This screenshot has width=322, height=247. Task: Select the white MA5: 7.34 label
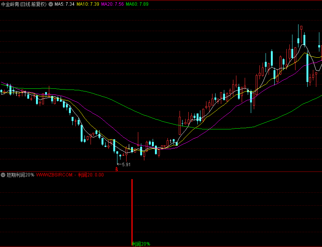(64, 5)
